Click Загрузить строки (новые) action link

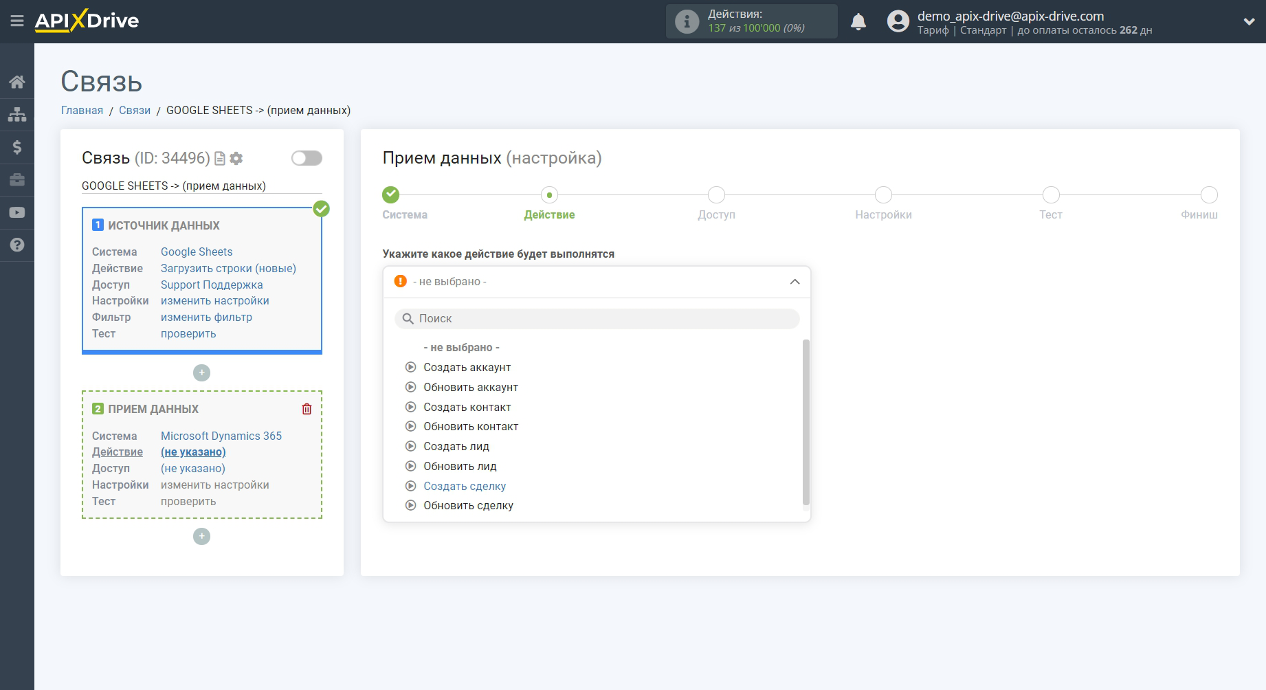pos(228,268)
